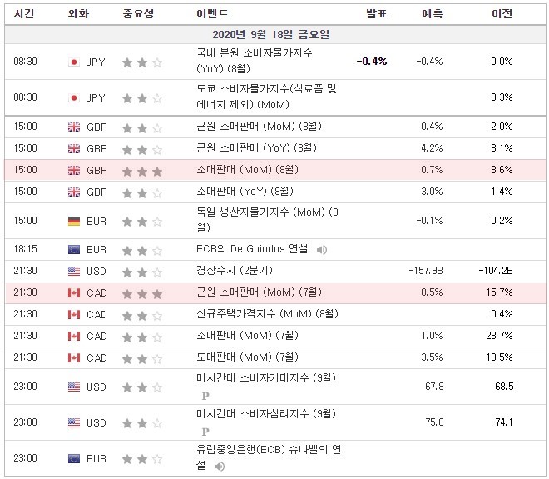Click the three-star rating of CAD 근원 소매판매

(142, 294)
